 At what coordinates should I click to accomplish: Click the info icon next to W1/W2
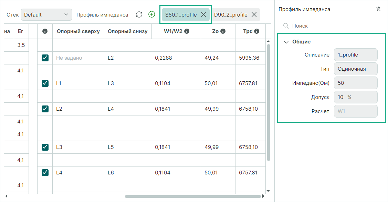tap(187, 31)
